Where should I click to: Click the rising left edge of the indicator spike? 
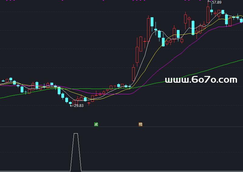[72, 151]
